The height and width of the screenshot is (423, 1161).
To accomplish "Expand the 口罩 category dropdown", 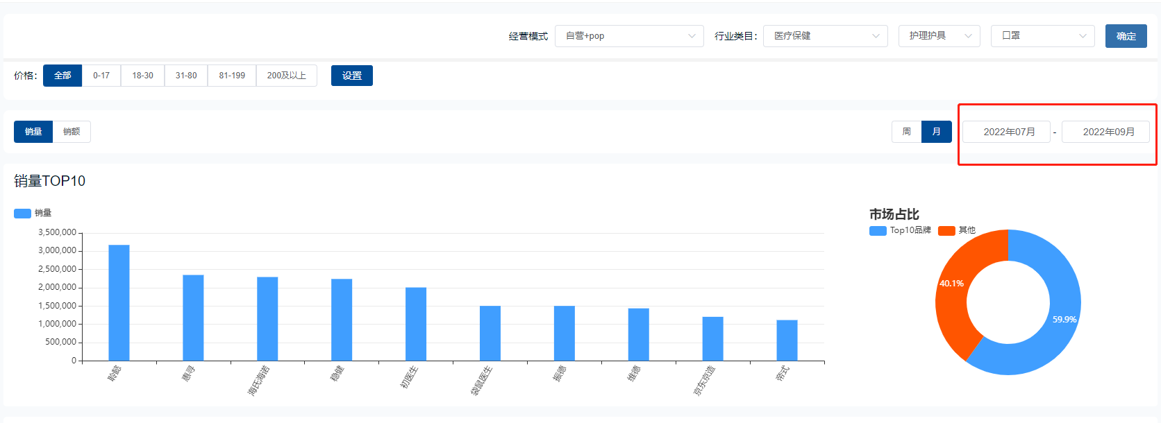I will (1043, 36).
